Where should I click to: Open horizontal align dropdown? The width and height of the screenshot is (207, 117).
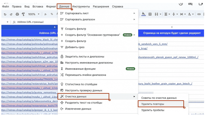[x=167, y=14]
